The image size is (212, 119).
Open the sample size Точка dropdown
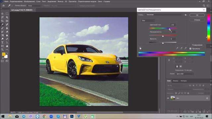pos(34,6)
